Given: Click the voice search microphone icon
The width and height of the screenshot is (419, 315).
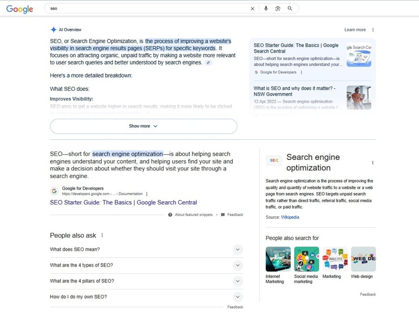Looking at the screenshot, I should pyautogui.click(x=265, y=8).
